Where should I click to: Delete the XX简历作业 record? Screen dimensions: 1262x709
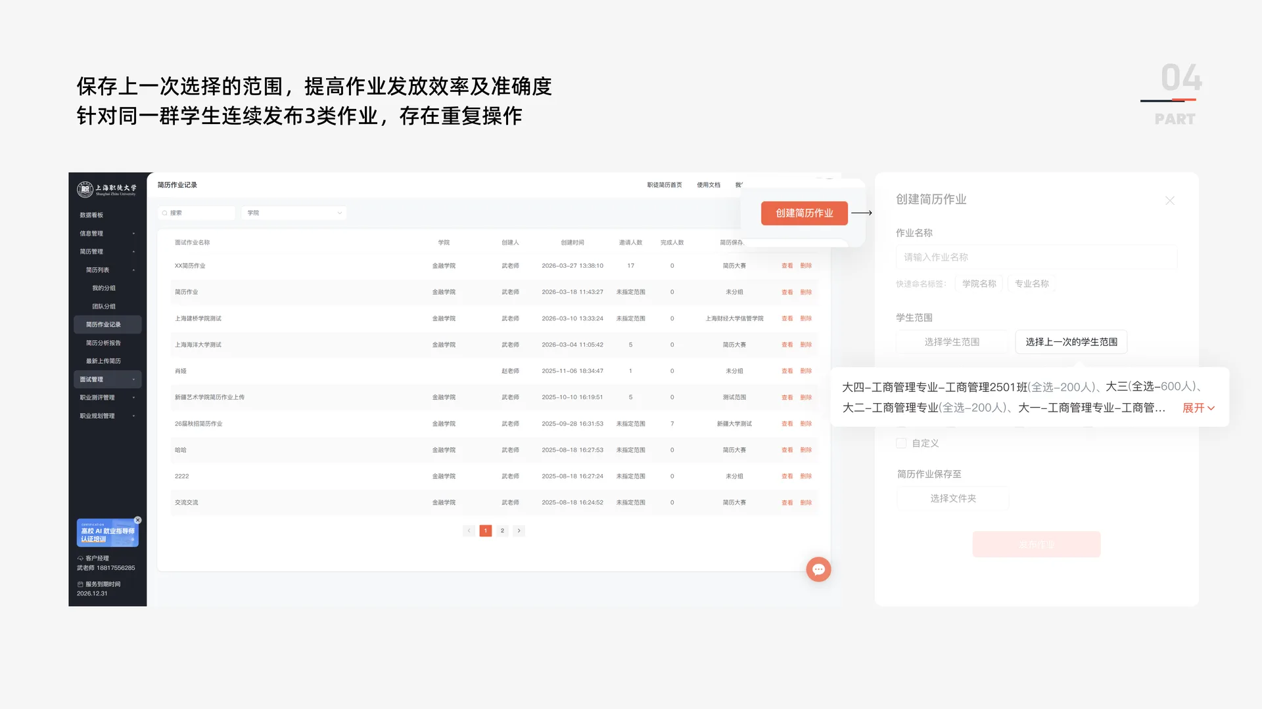tap(806, 266)
